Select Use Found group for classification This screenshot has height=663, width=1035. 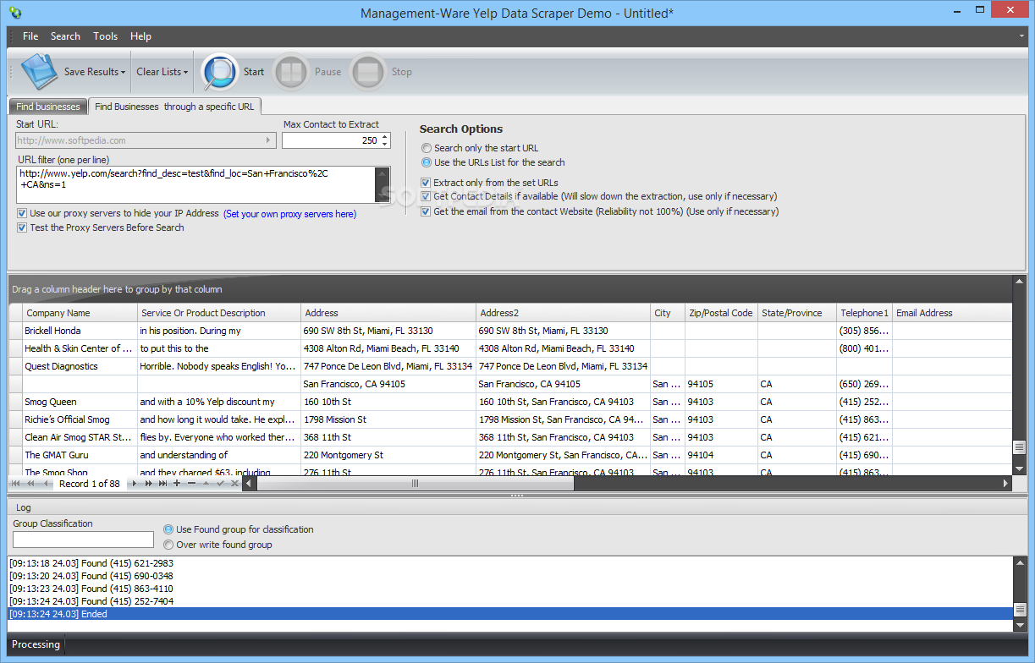coord(168,529)
